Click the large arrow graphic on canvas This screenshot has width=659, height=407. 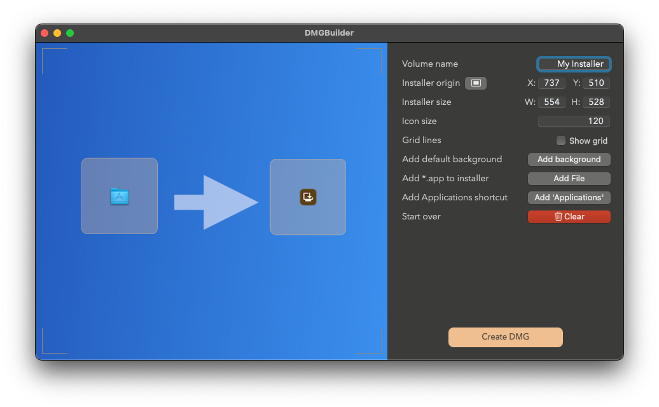coord(216,202)
